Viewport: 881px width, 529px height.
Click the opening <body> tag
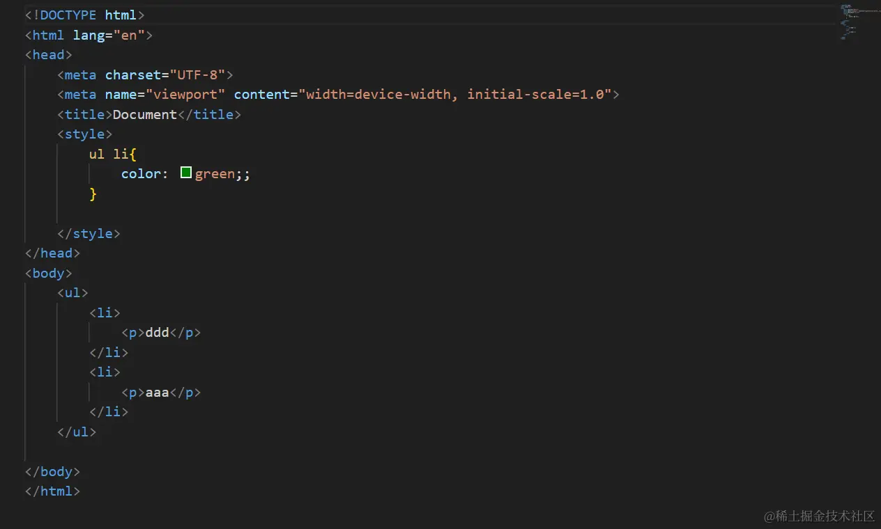point(48,273)
